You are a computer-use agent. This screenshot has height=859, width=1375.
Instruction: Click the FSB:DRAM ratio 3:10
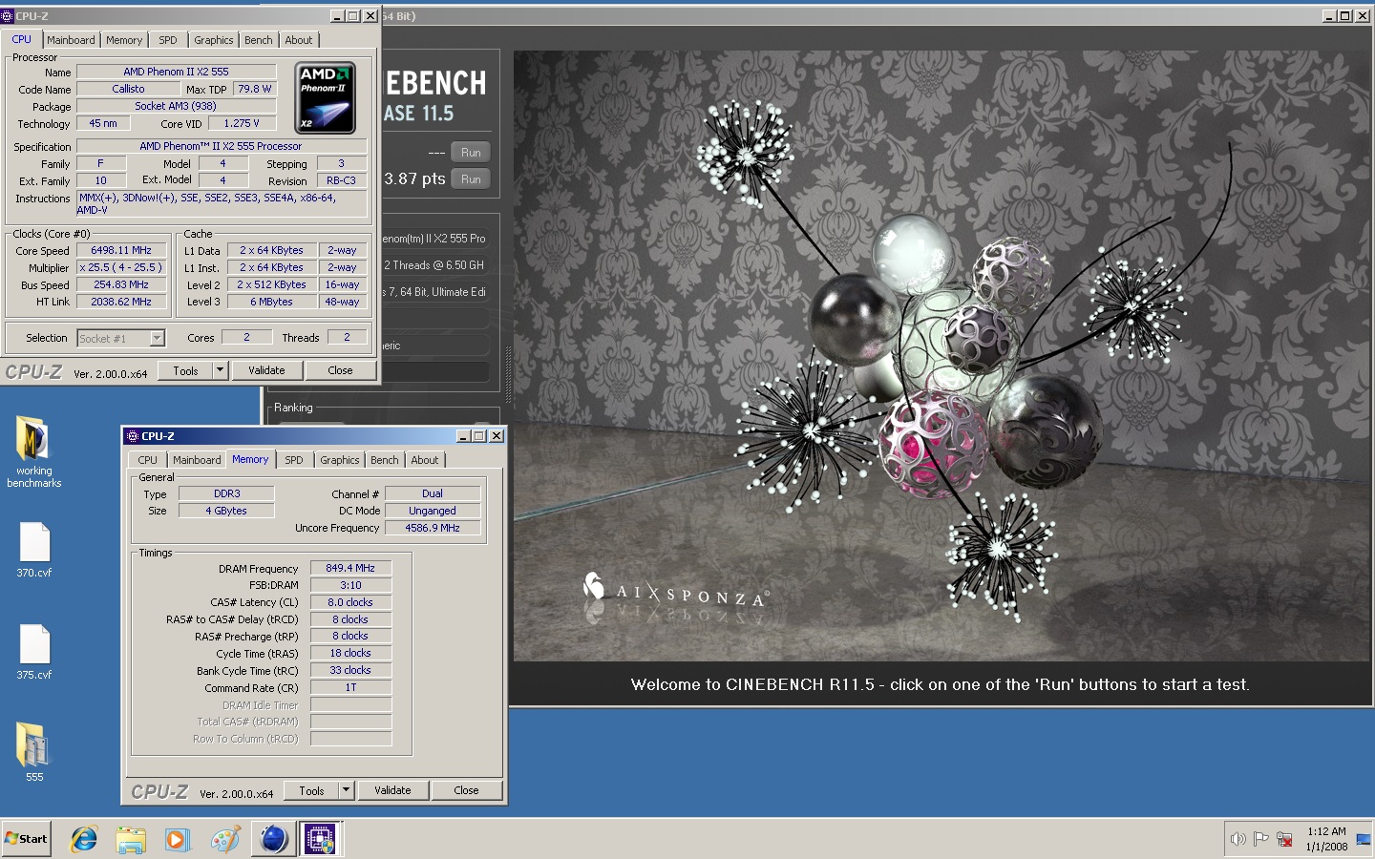tap(350, 585)
